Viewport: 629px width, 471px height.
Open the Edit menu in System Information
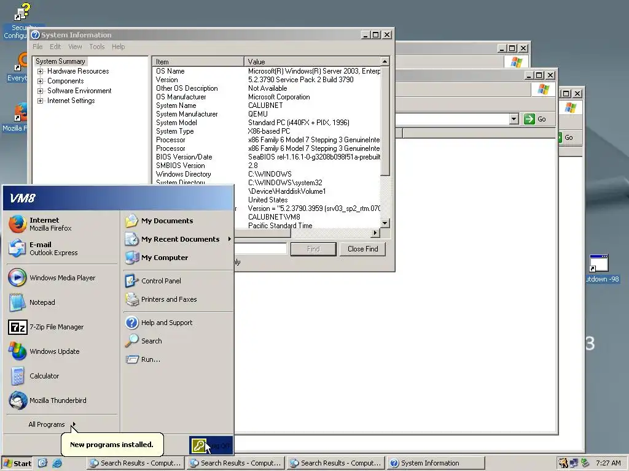(x=55, y=47)
